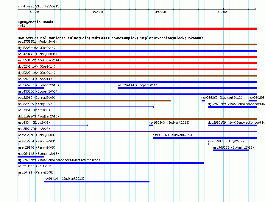
Task: Click the DGV Structural Variants track title
Action: pos(110,38)
